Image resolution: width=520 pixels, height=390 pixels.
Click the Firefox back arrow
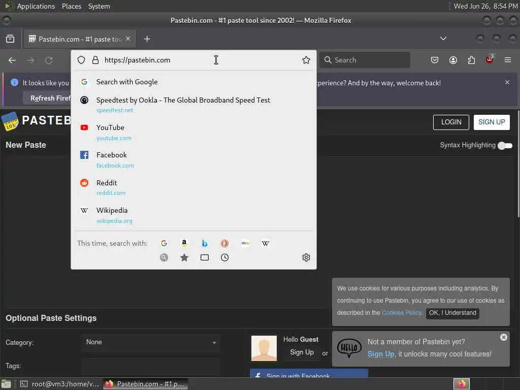12,60
